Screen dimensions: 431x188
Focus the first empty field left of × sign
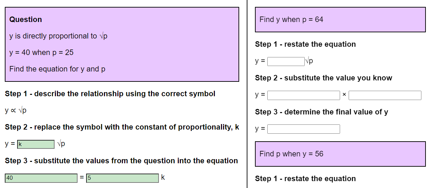click(x=303, y=95)
